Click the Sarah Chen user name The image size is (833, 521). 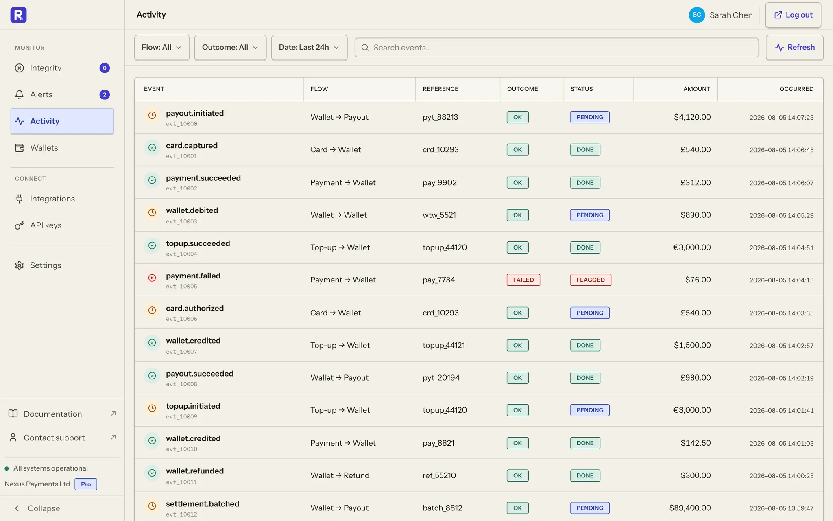click(731, 15)
